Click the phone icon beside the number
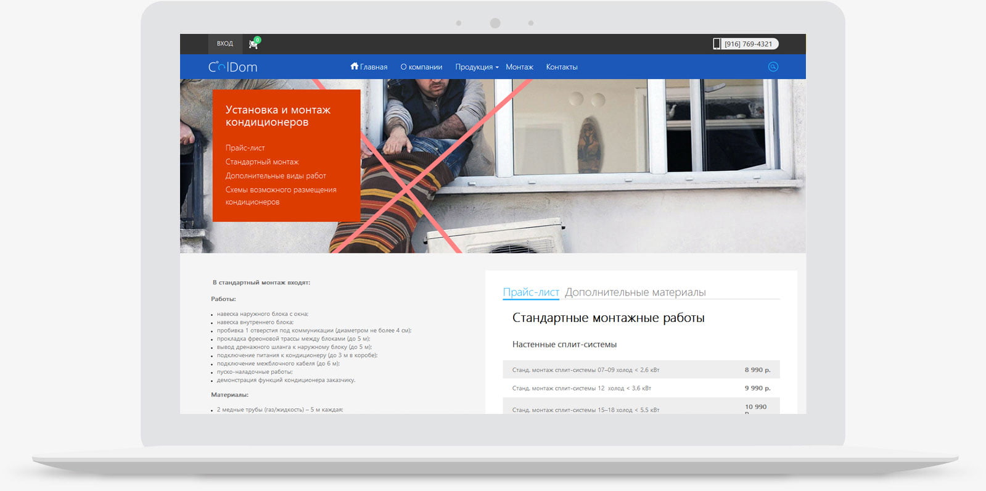 pyautogui.click(x=717, y=44)
